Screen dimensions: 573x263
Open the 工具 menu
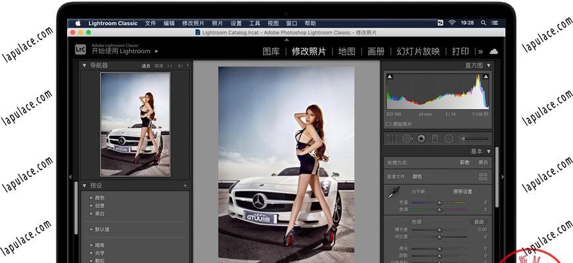coord(254,23)
